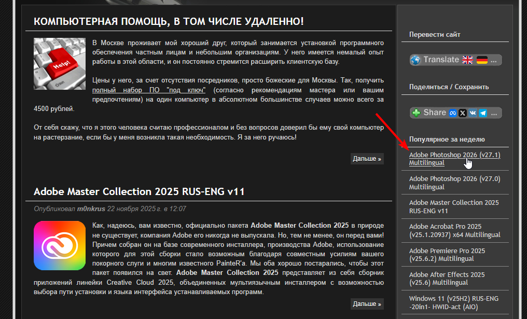Screen dimensions: 527x319
Task: Click the Creative Cloud logo thumbnail
Action: pos(60,246)
